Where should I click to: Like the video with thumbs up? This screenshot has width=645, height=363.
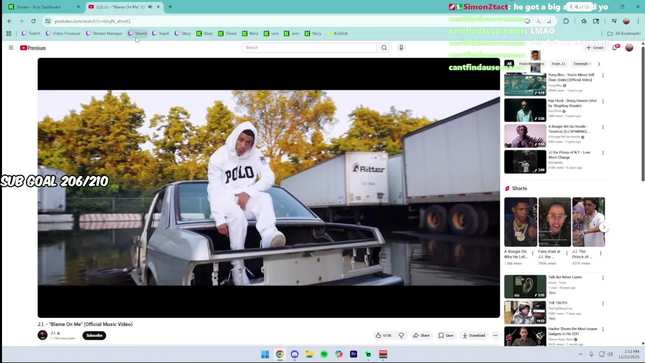383,335
